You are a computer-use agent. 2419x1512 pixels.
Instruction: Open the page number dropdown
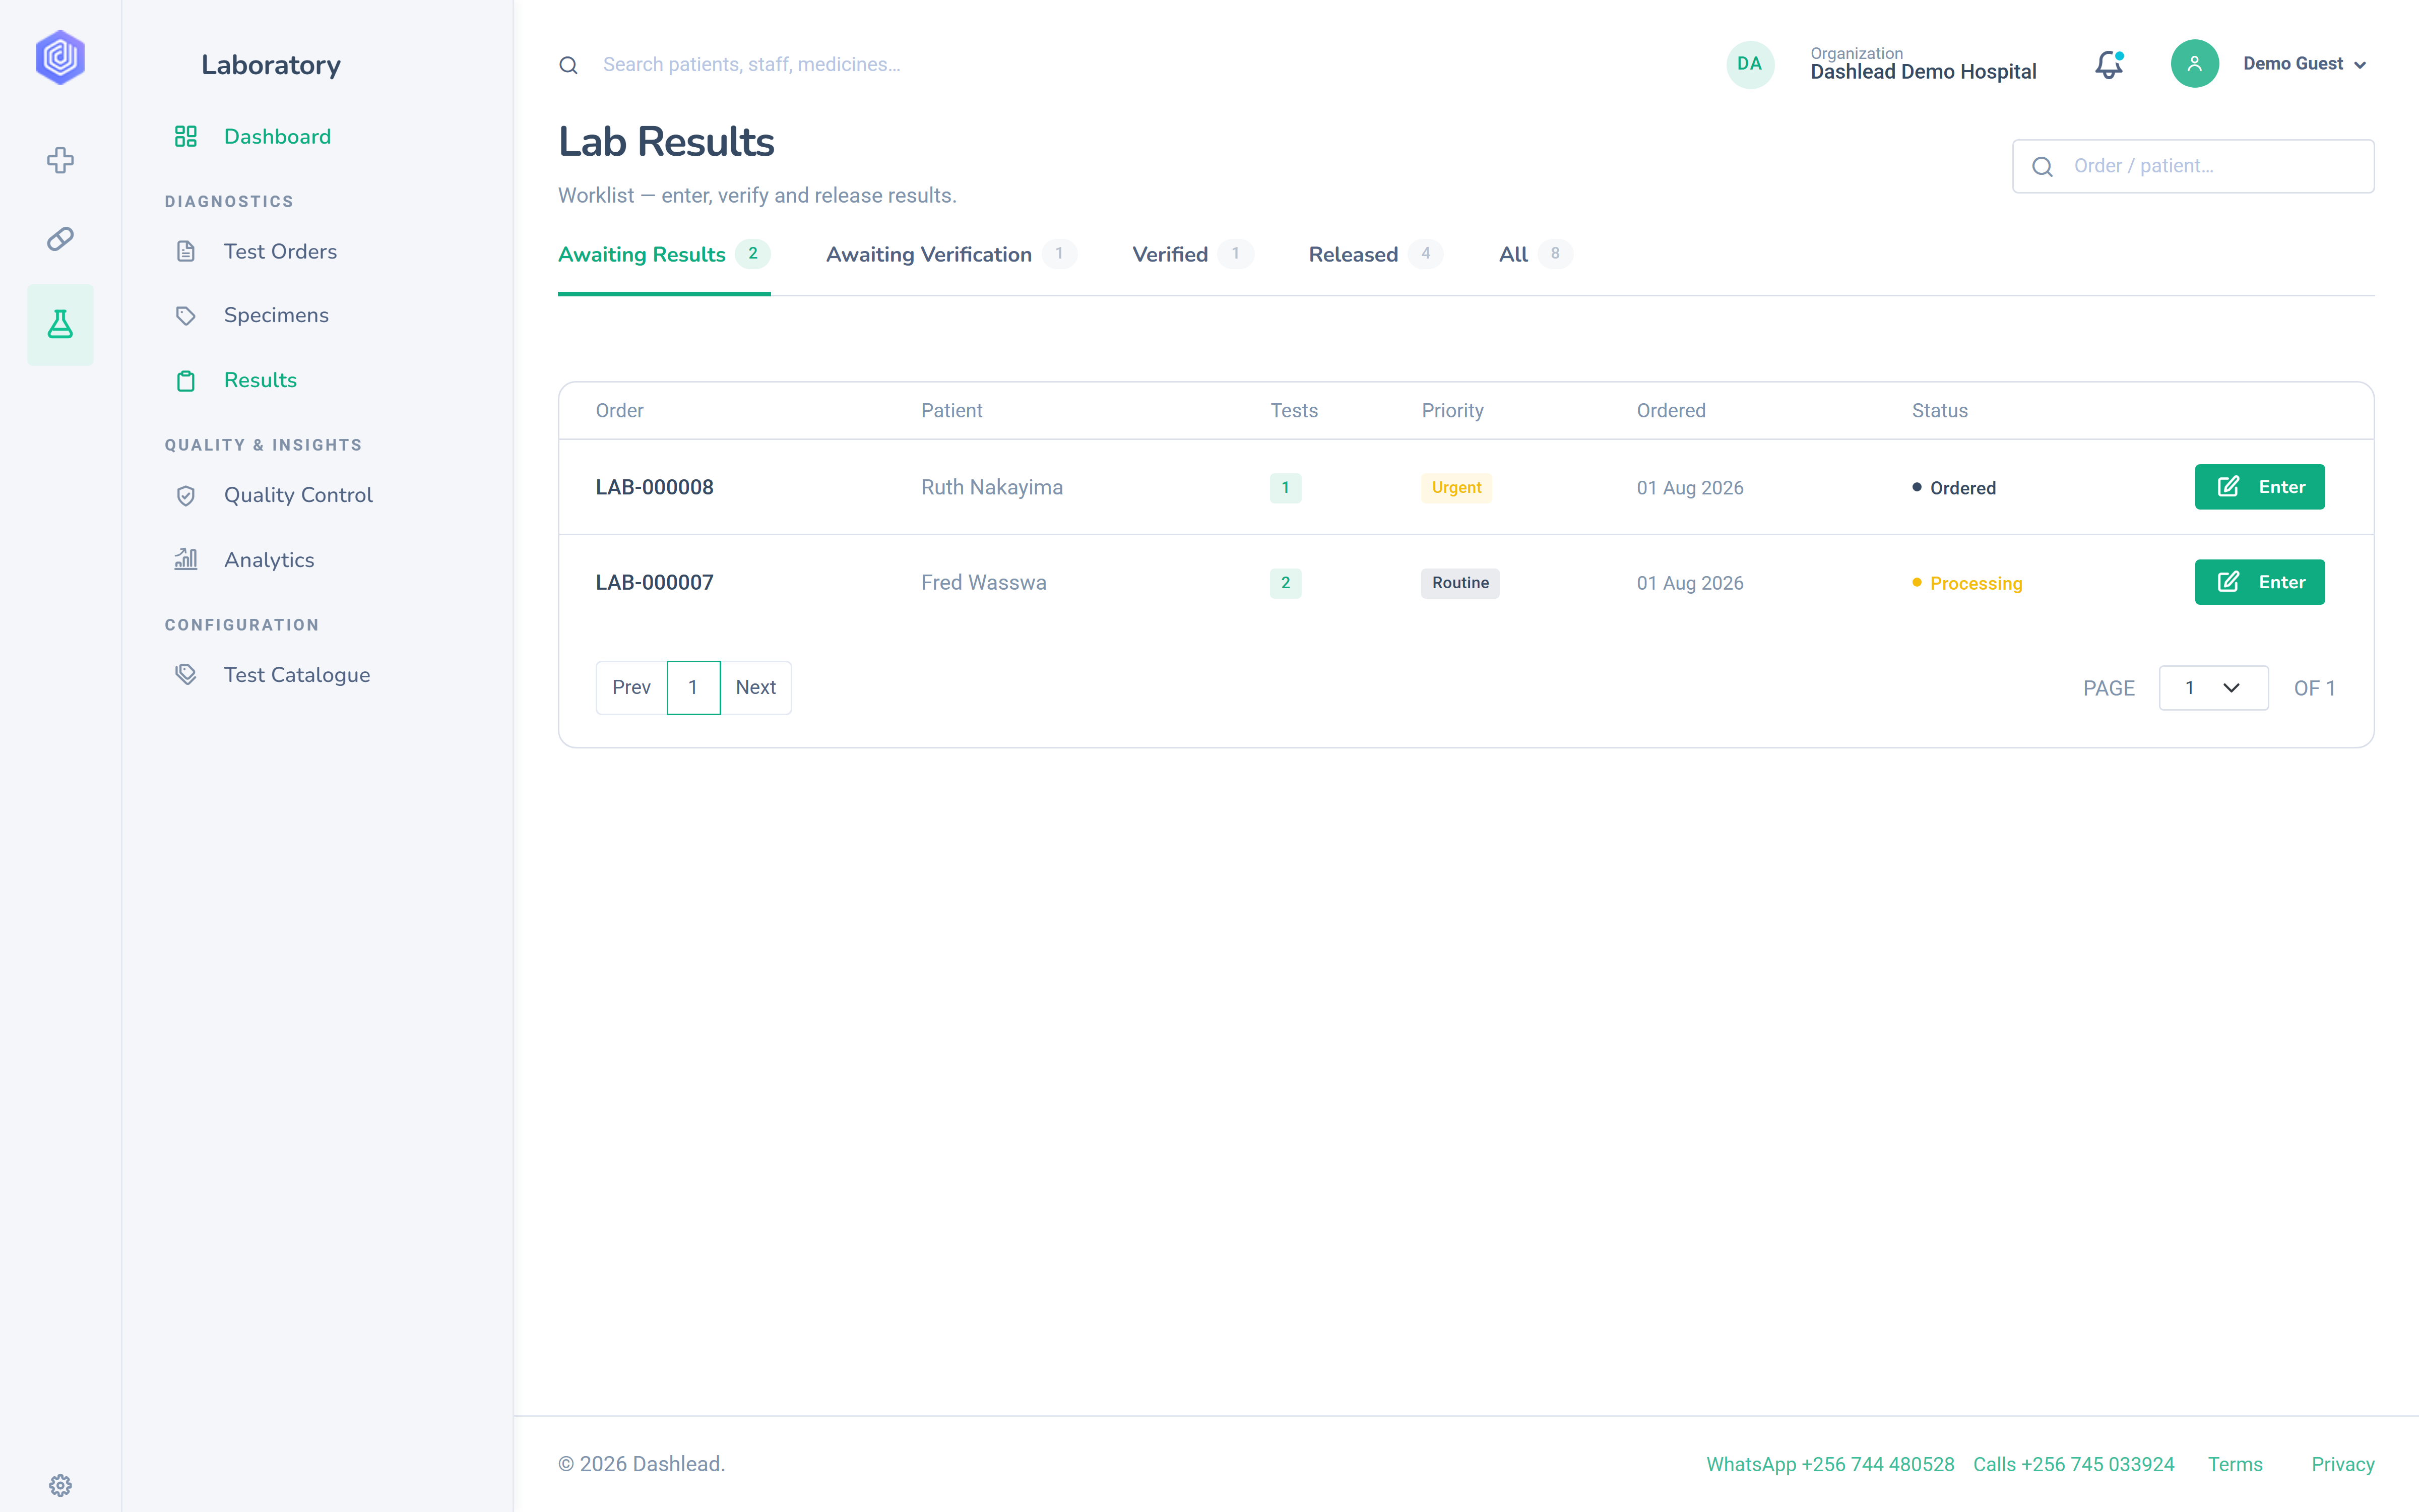click(2213, 688)
